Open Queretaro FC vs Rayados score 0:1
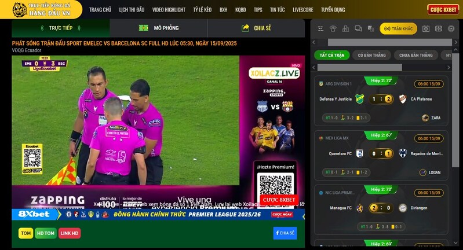This screenshot has width=463, height=250. tap(381, 153)
